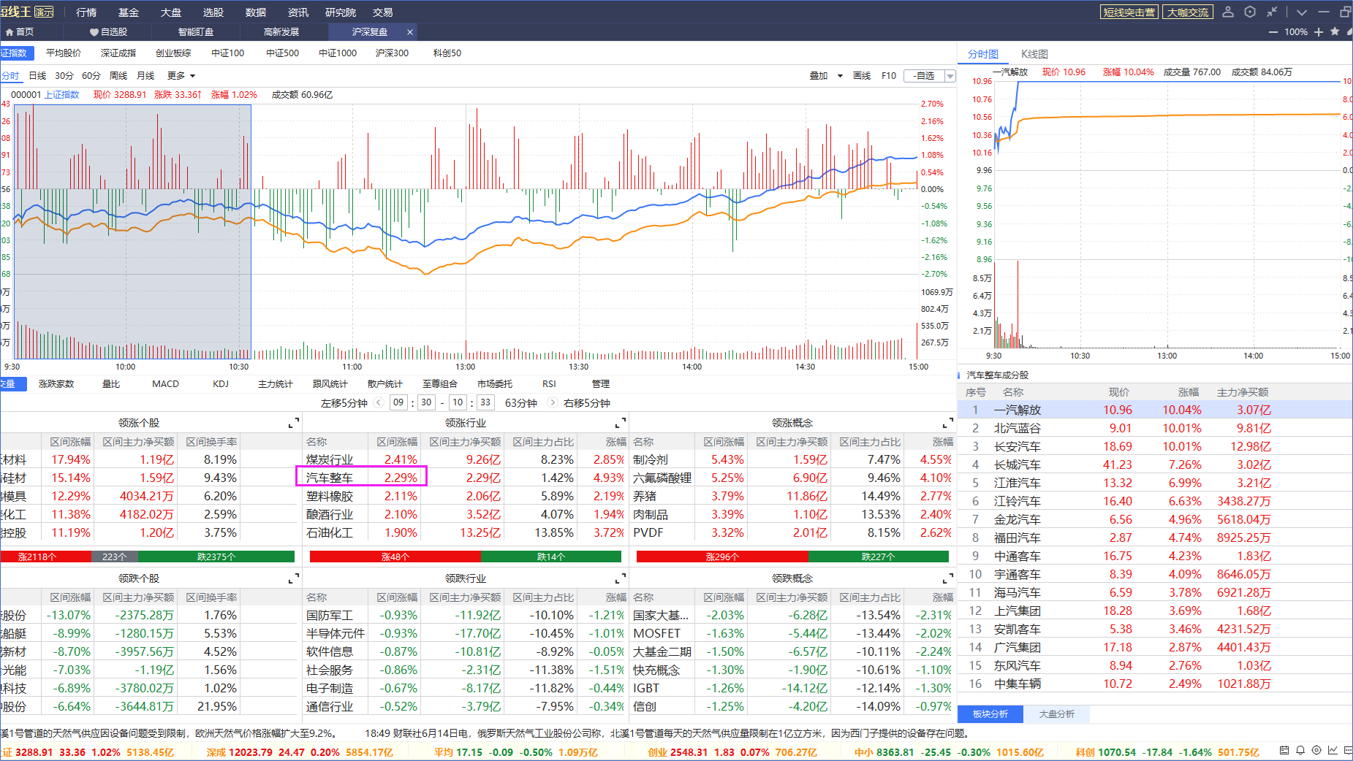Select the 煤炭行业 industry row
This screenshot has height=761, width=1353.
[465, 459]
